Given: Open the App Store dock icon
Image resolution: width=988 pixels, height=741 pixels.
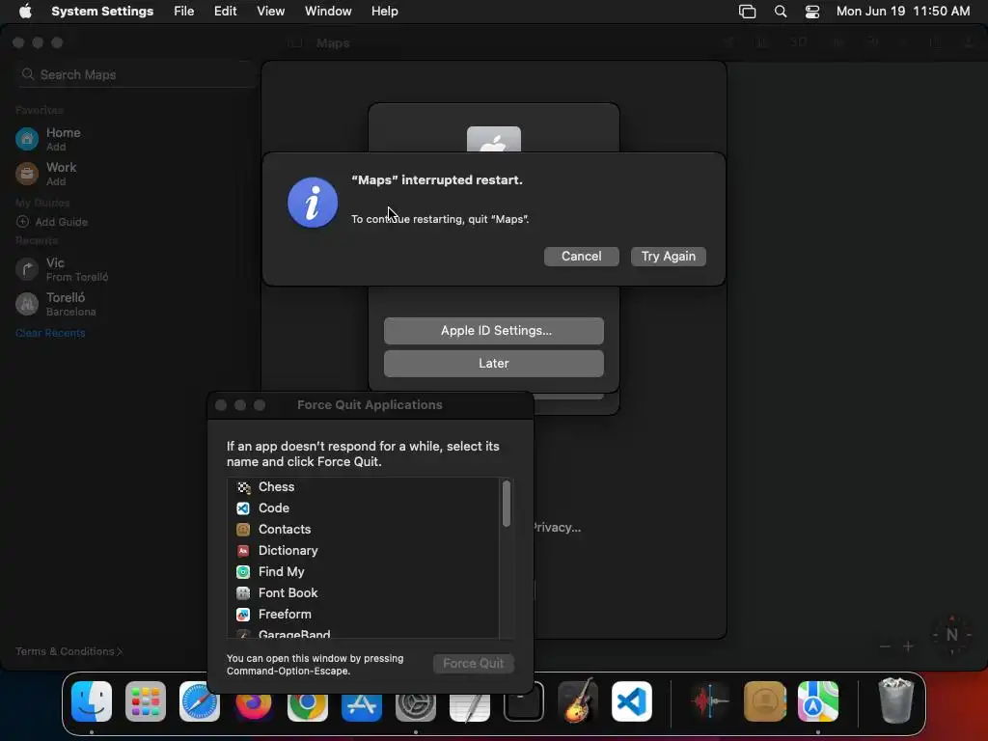Looking at the screenshot, I should (x=362, y=706).
